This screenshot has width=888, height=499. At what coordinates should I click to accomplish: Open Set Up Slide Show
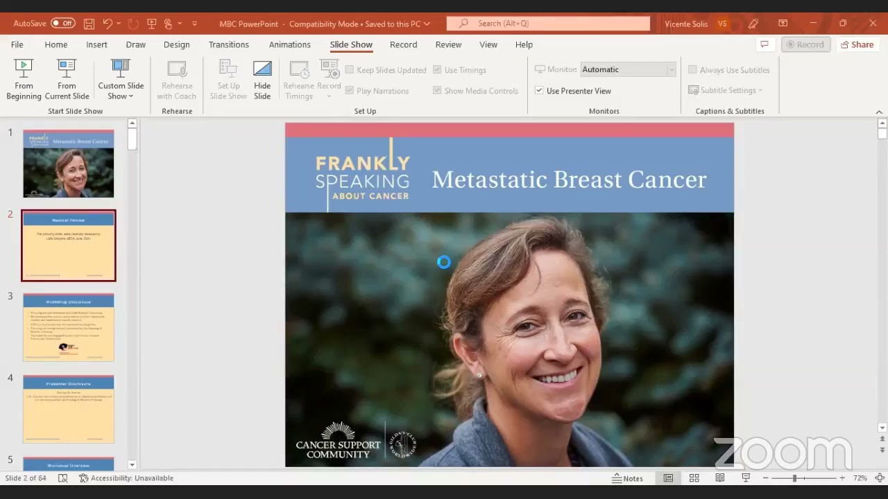click(228, 80)
